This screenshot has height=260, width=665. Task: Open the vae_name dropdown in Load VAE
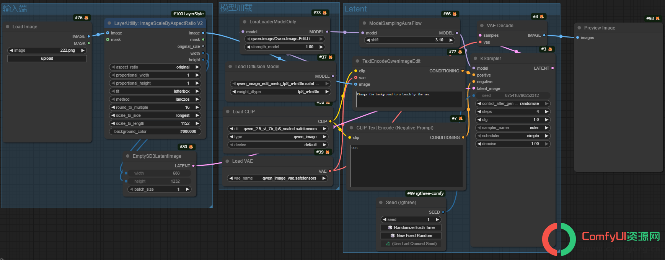[x=278, y=178]
